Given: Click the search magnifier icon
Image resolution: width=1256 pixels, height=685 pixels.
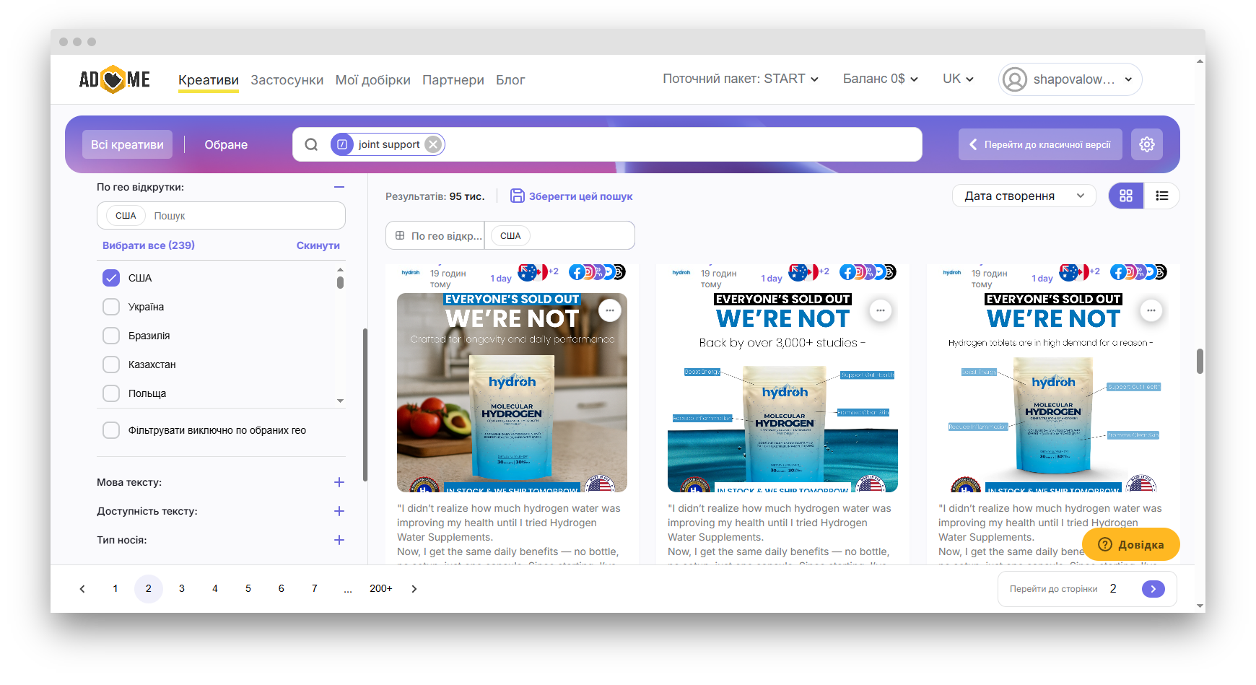Looking at the screenshot, I should (311, 144).
